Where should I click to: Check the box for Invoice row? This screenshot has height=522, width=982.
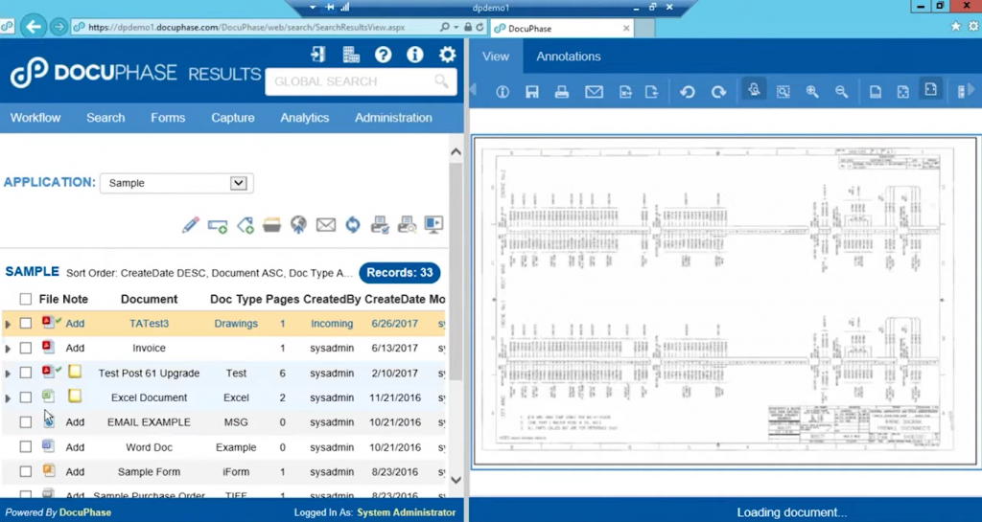click(26, 349)
